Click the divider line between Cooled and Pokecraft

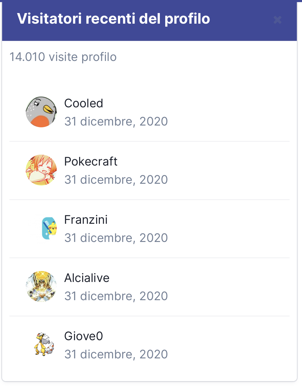(x=149, y=141)
